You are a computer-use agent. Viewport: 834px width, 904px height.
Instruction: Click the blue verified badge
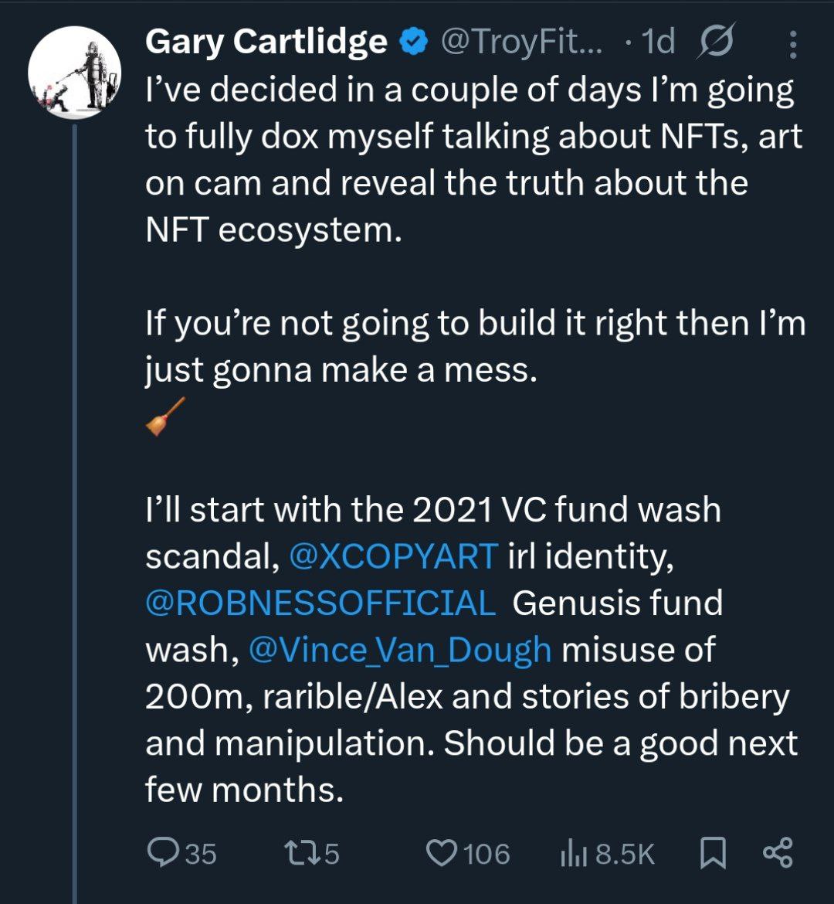coord(414,43)
